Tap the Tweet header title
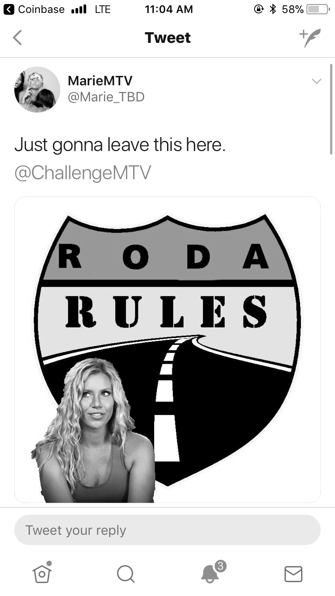The height and width of the screenshot is (596, 335). tap(167, 38)
